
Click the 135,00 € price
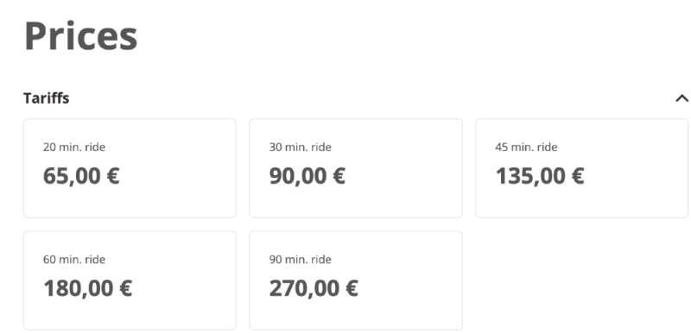click(x=540, y=176)
